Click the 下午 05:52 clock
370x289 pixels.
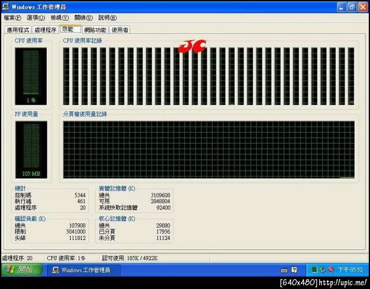coord(350,270)
